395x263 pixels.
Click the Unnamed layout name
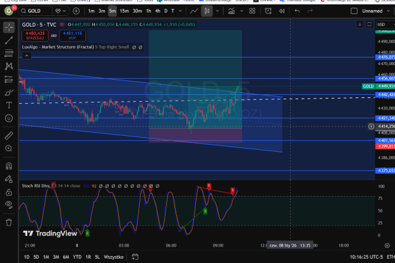[372, 11]
